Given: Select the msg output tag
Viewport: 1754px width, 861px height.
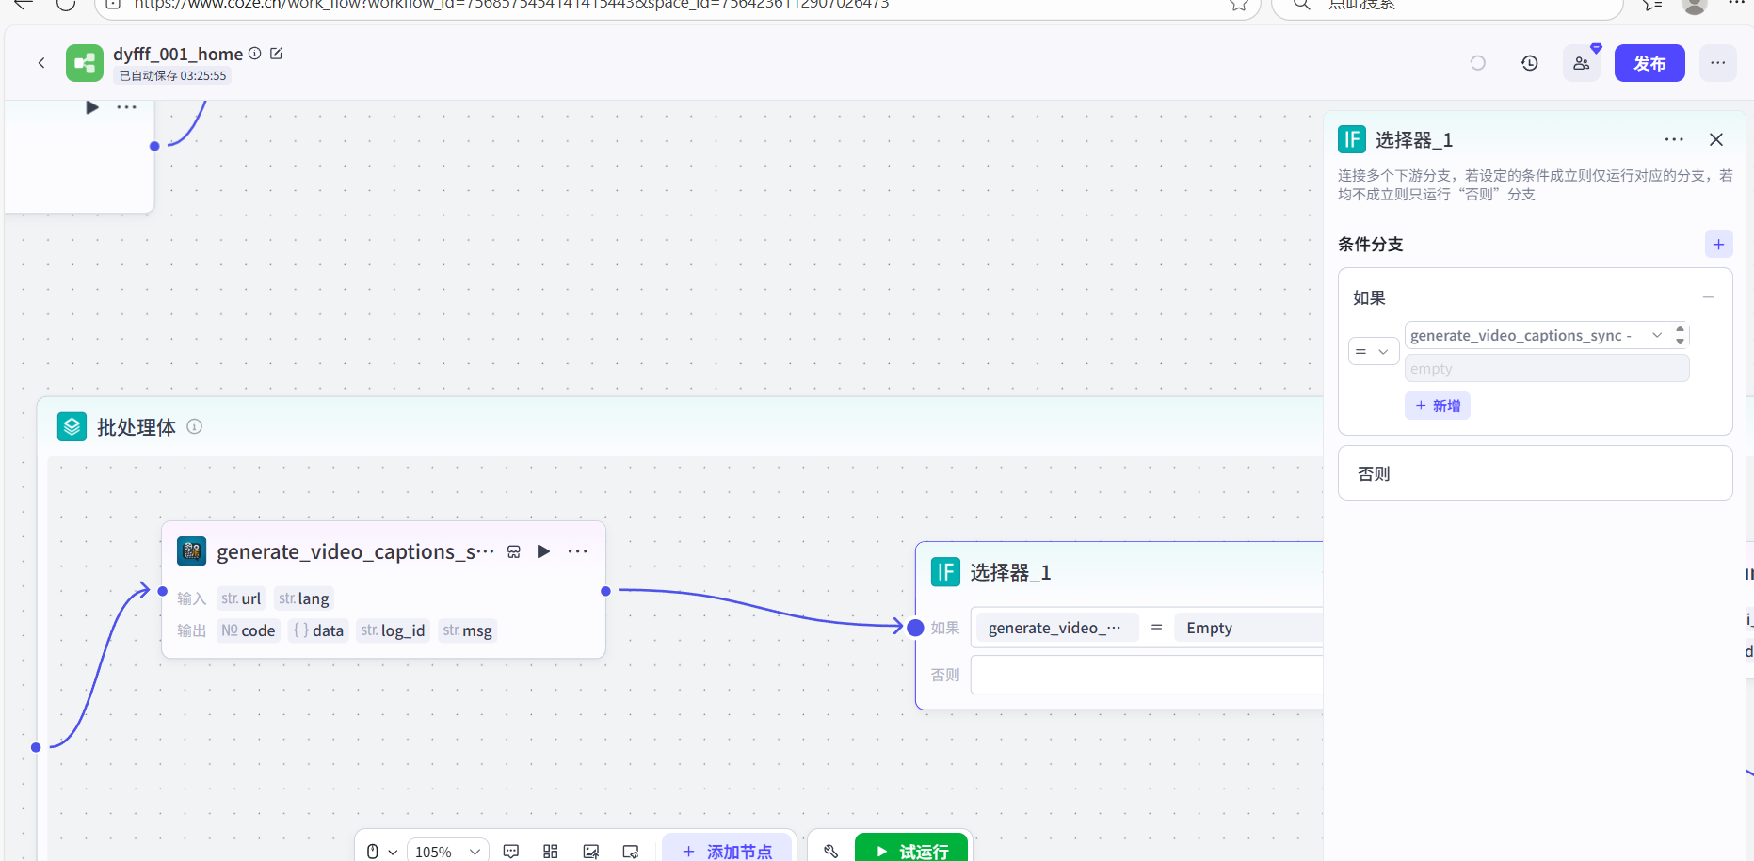Looking at the screenshot, I should 468,630.
